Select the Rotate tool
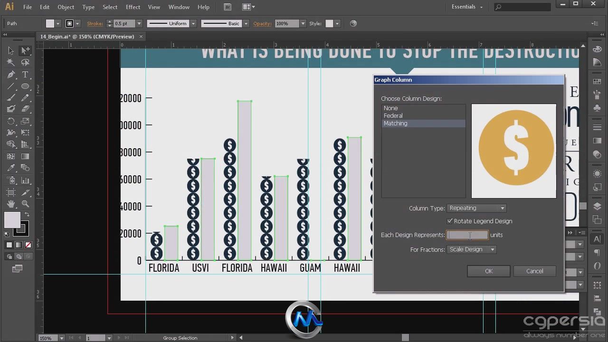Screen dimensions: 608x342 [x=11, y=122]
